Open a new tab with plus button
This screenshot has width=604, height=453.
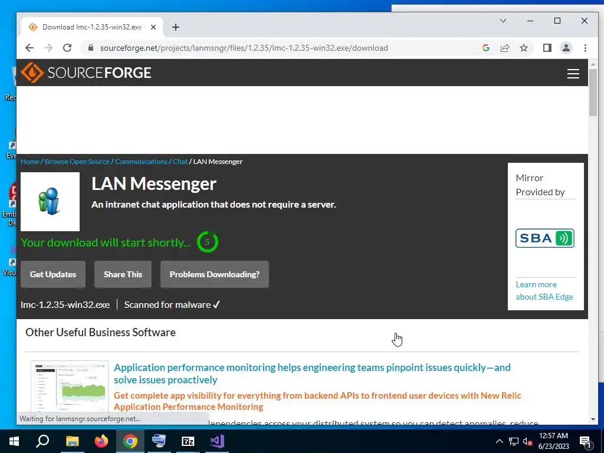[x=176, y=27]
